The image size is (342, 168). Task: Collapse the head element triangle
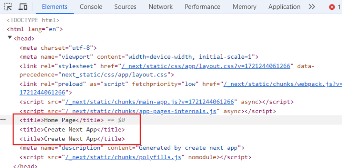tap(10, 38)
